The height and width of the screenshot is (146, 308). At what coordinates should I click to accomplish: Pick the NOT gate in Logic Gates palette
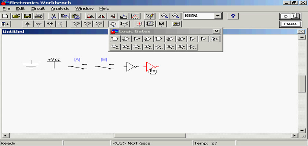click(x=137, y=39)
